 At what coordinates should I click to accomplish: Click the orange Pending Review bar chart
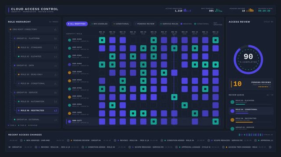click(x=250, y=10)
